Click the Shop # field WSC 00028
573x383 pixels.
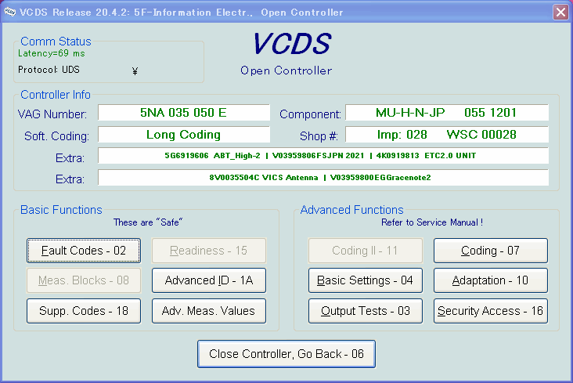click(447, 135)
